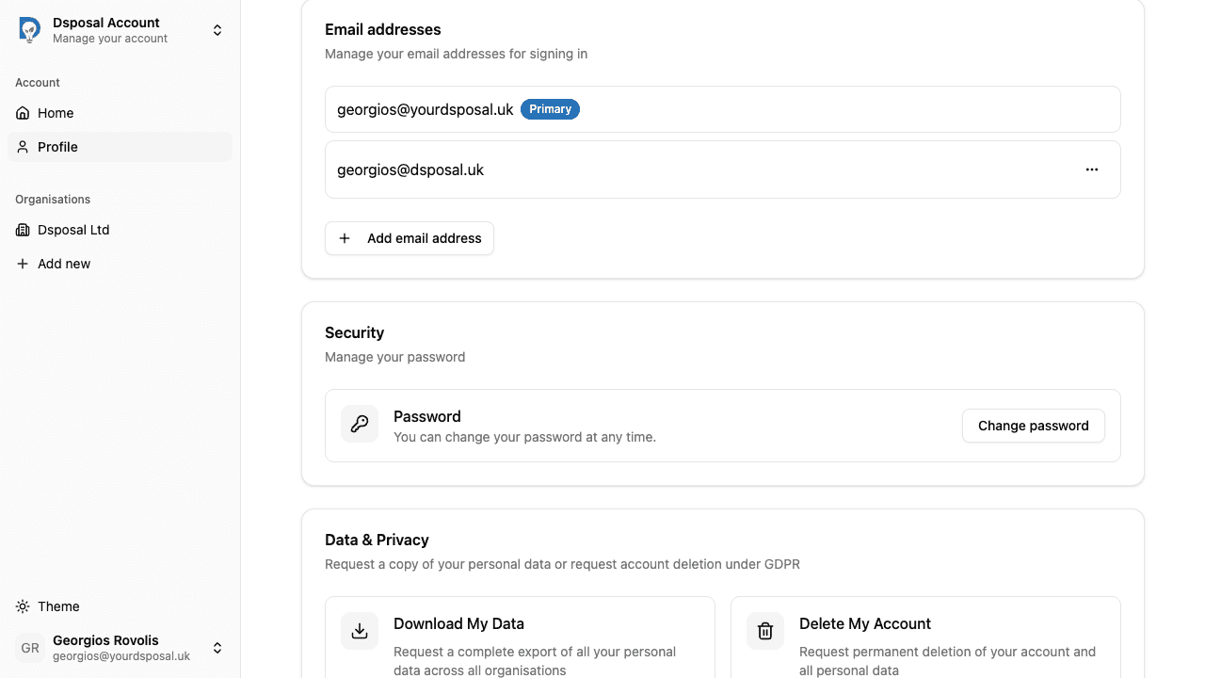Open Home from the sidebar menu

tap(55, 112)
